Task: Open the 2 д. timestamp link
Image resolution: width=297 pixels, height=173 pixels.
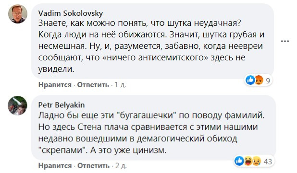Action: pos(121,166)
